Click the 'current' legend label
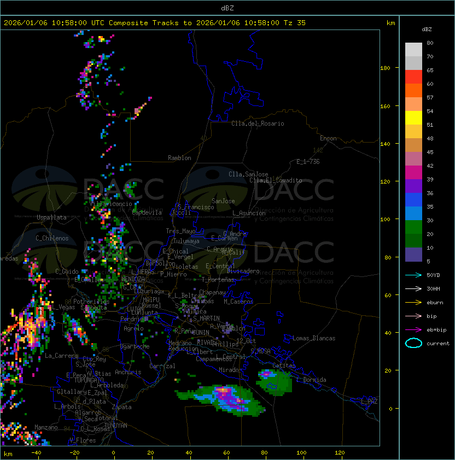 pos(438,344)
